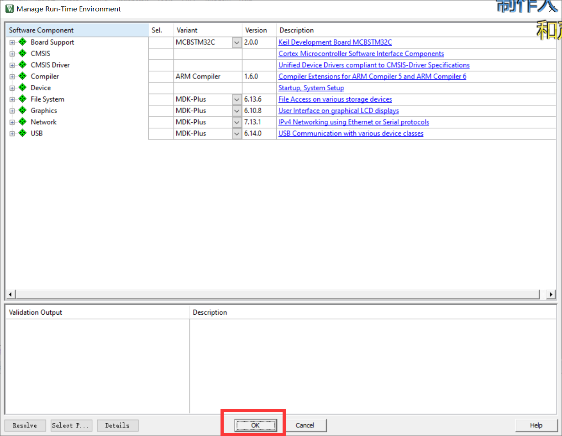Click the Validation Output column header
Viewport: 562px width, 436px height.
98,312
